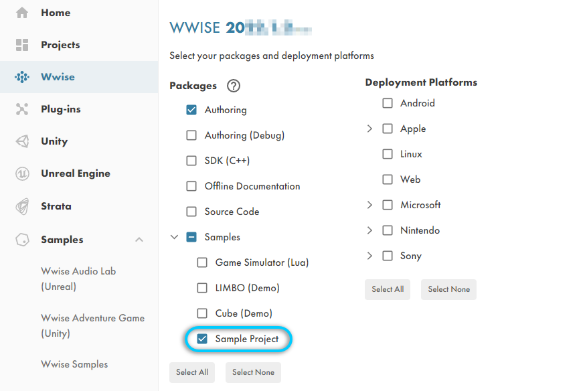Image resolution: width=585 pixels, height=391 pixels.
Task: Select the Android platform checkbox
Action: 388,103
